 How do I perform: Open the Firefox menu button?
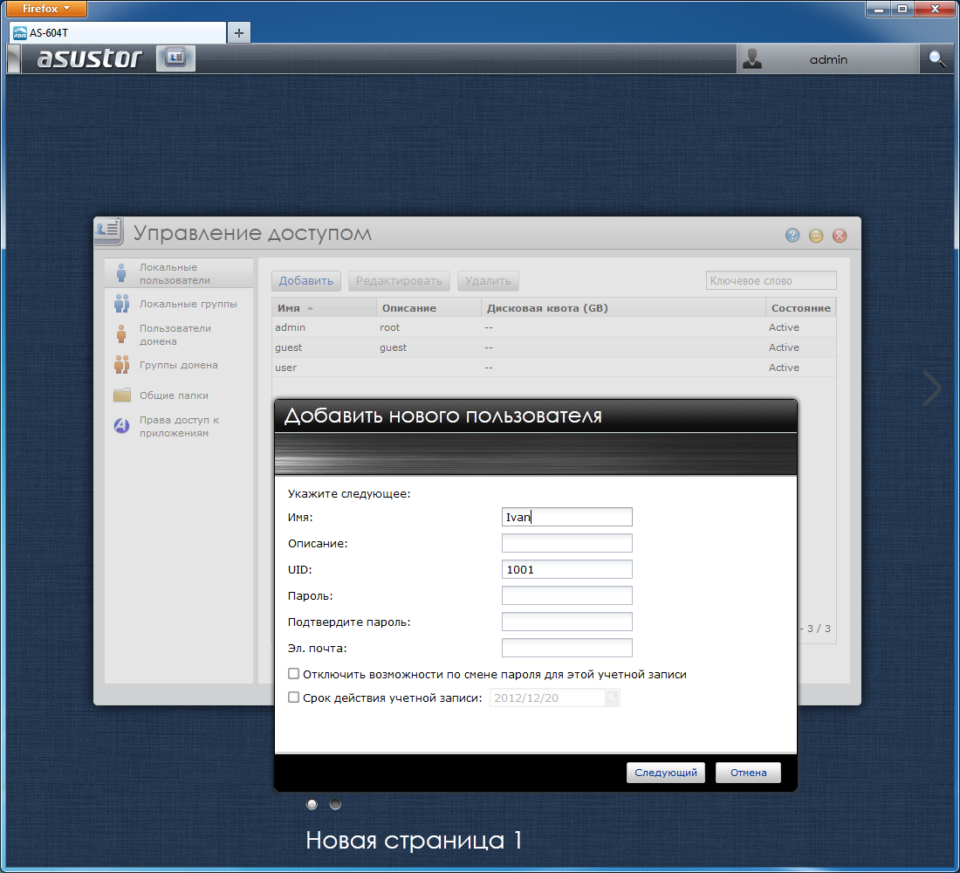46,9
